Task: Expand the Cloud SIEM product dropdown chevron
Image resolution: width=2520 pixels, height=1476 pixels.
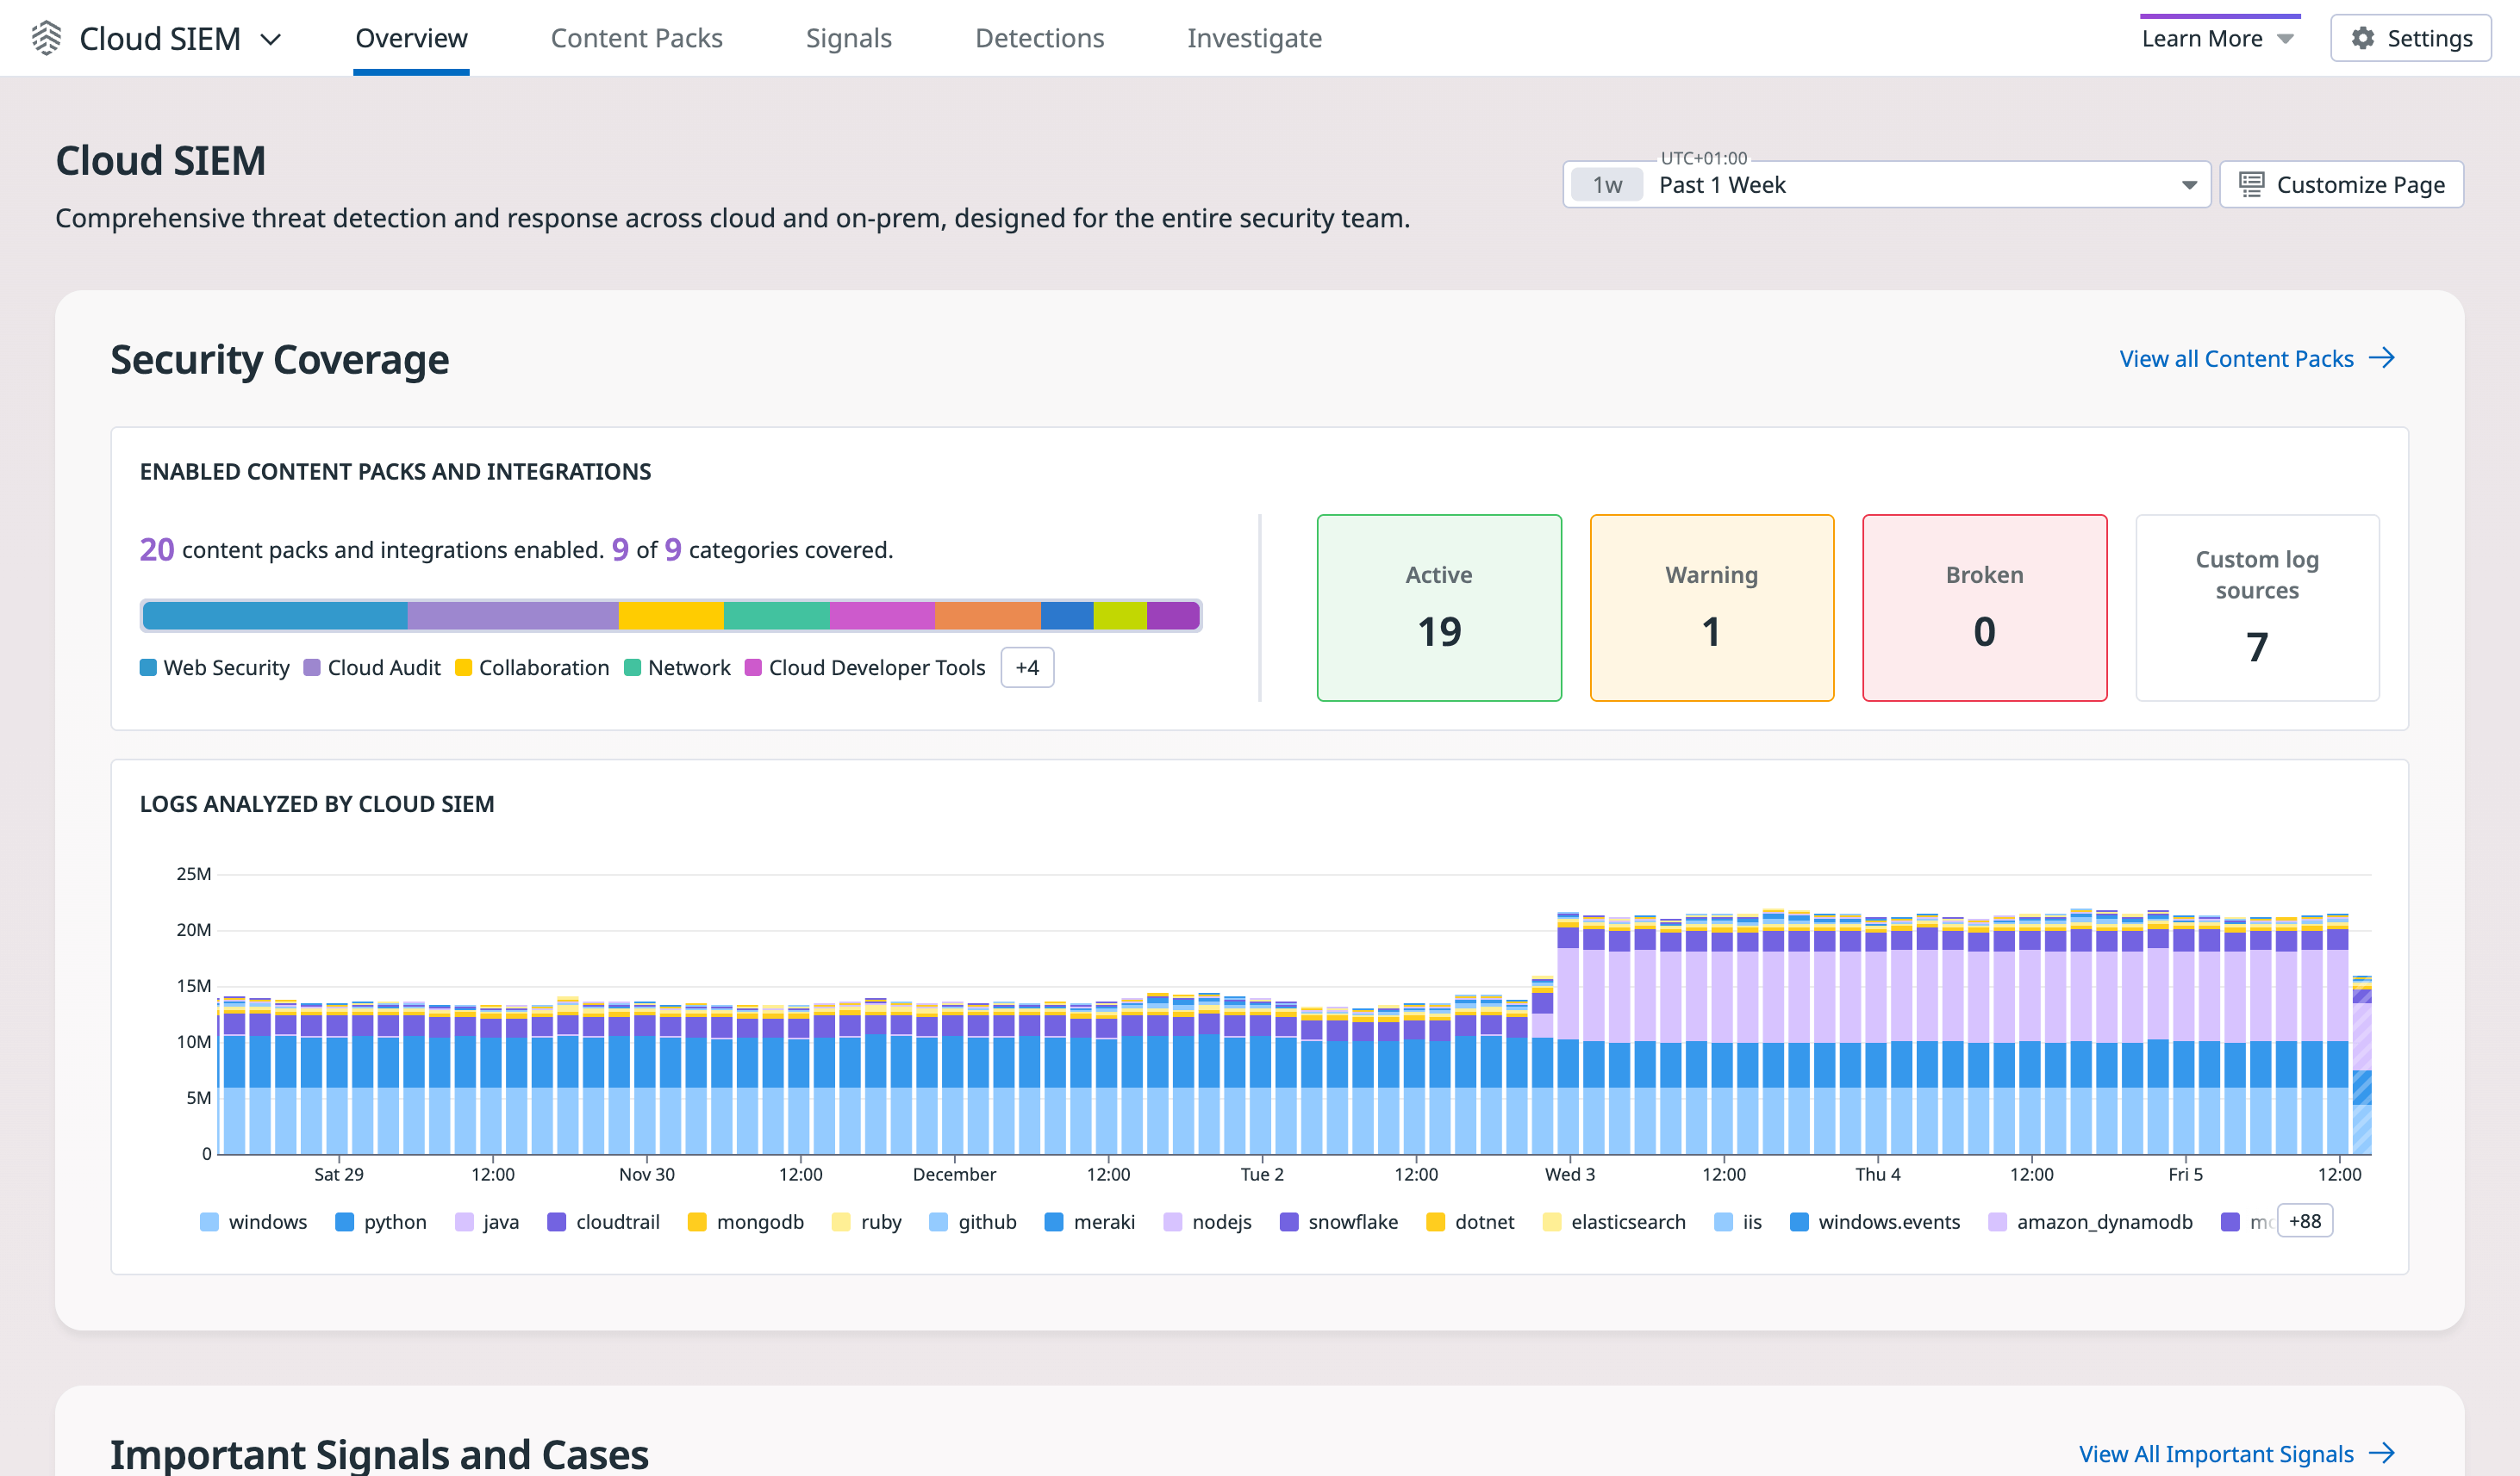Action: point(271,39)
